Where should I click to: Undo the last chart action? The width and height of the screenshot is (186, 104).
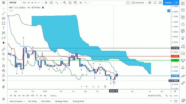[x=85, y=3]
